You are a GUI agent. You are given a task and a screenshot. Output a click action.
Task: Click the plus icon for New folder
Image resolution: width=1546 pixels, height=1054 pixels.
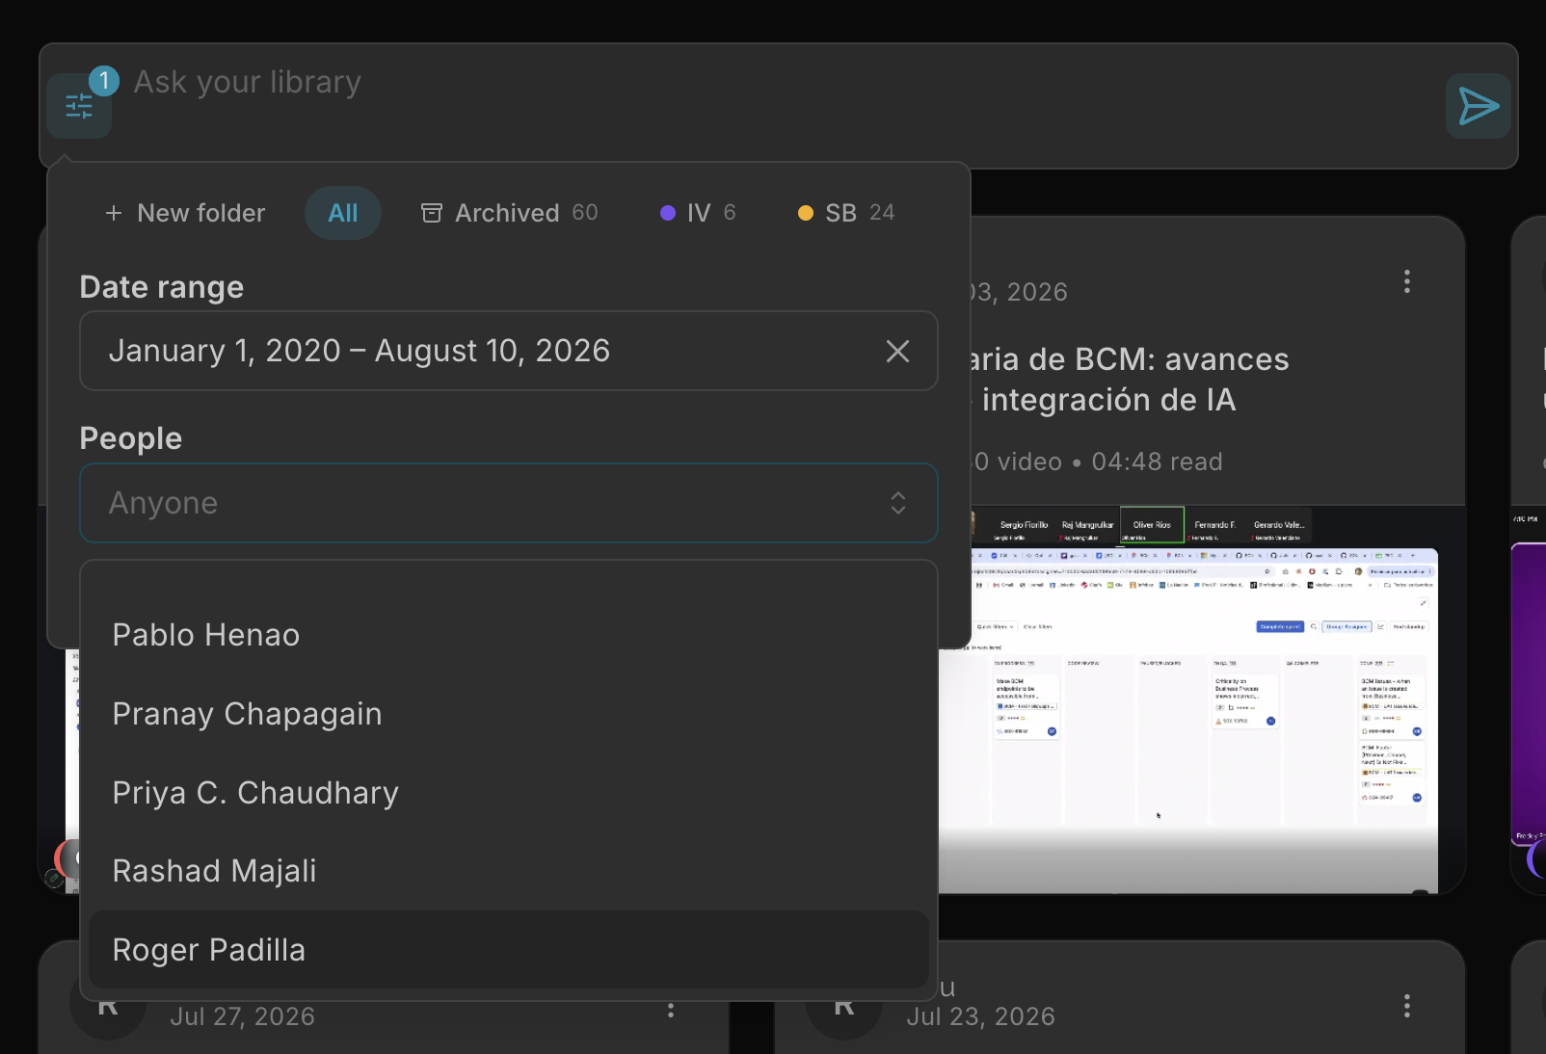(x=114, y=213)
